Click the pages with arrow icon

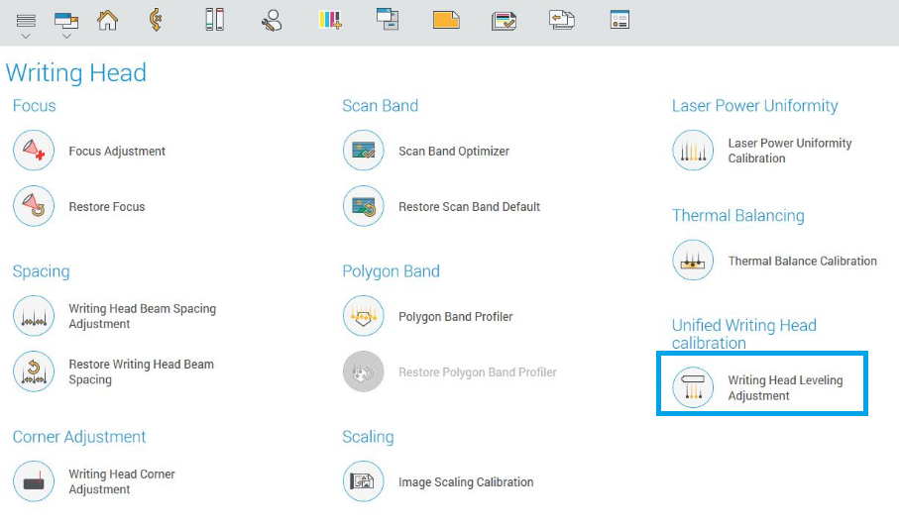click(x=561, y=20)
